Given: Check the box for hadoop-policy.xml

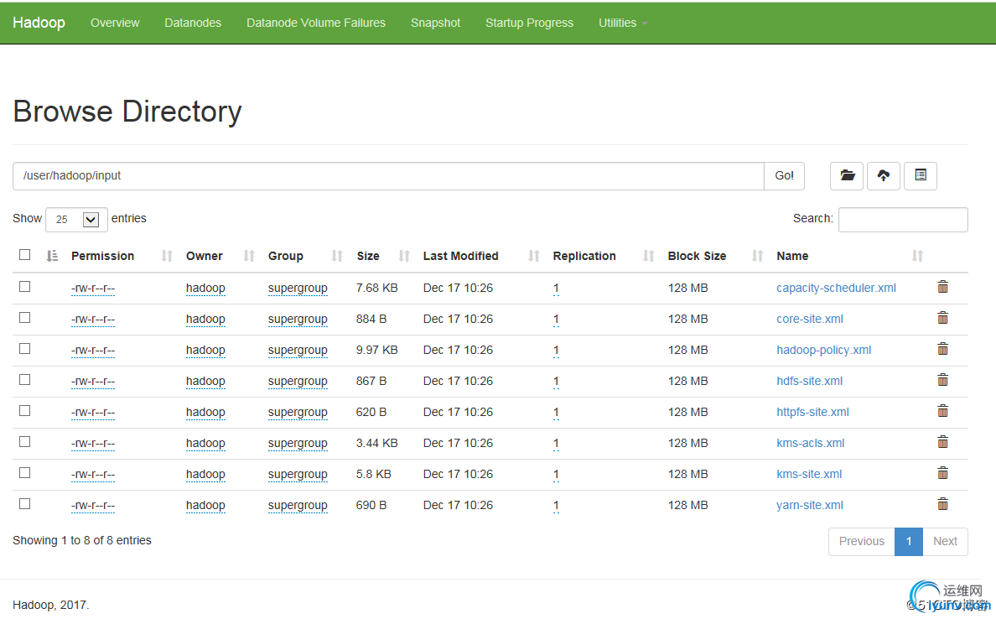Looking at the screenshot, I should point(25,348).
